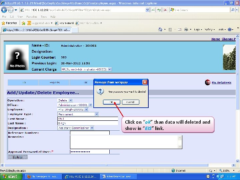Click the Last Name input field
Image resolution: width=240 pixels, height=180 pixels.
(x=88, y=123)
